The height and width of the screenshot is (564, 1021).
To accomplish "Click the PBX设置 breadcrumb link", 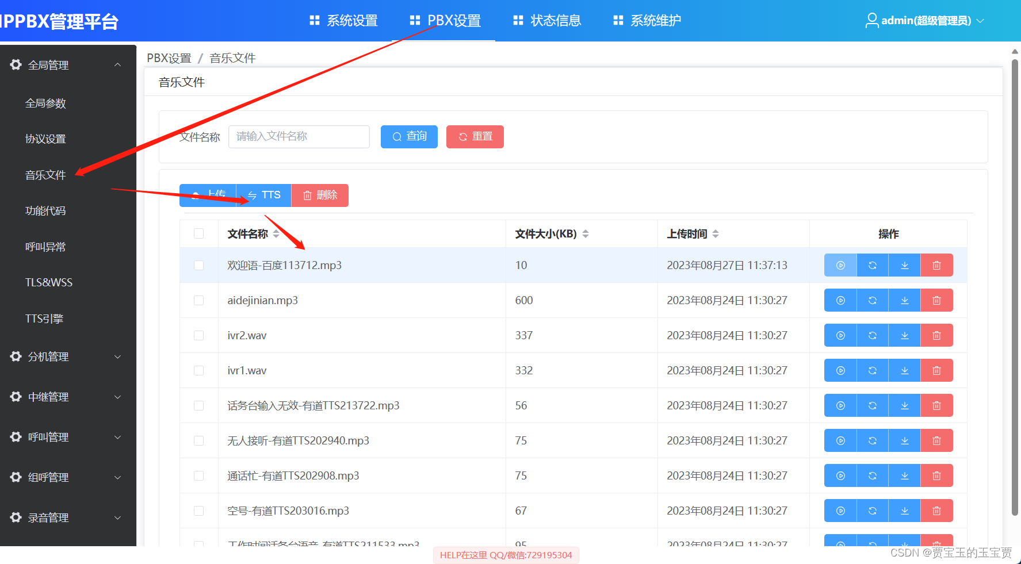I will point(169,58).
